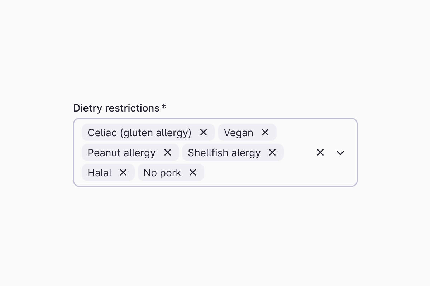Remove the No pork chip
The height and width of the screenshot is (286, 430).
click(193, 173)
